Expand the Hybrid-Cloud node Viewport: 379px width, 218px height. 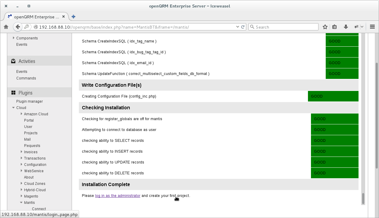(21, 190)
